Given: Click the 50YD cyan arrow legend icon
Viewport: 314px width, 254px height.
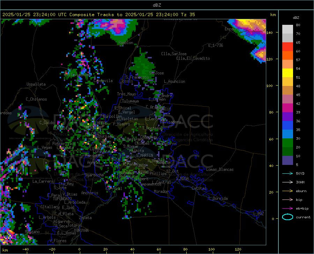Looking at the screenshot, I should coord(287,173).
